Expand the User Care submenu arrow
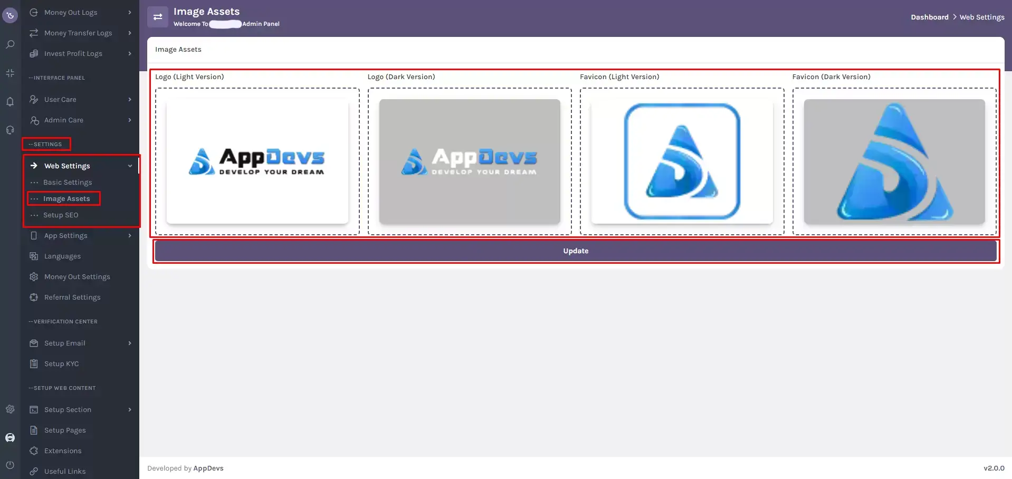 pyautogui.click(x=130, y=99)
